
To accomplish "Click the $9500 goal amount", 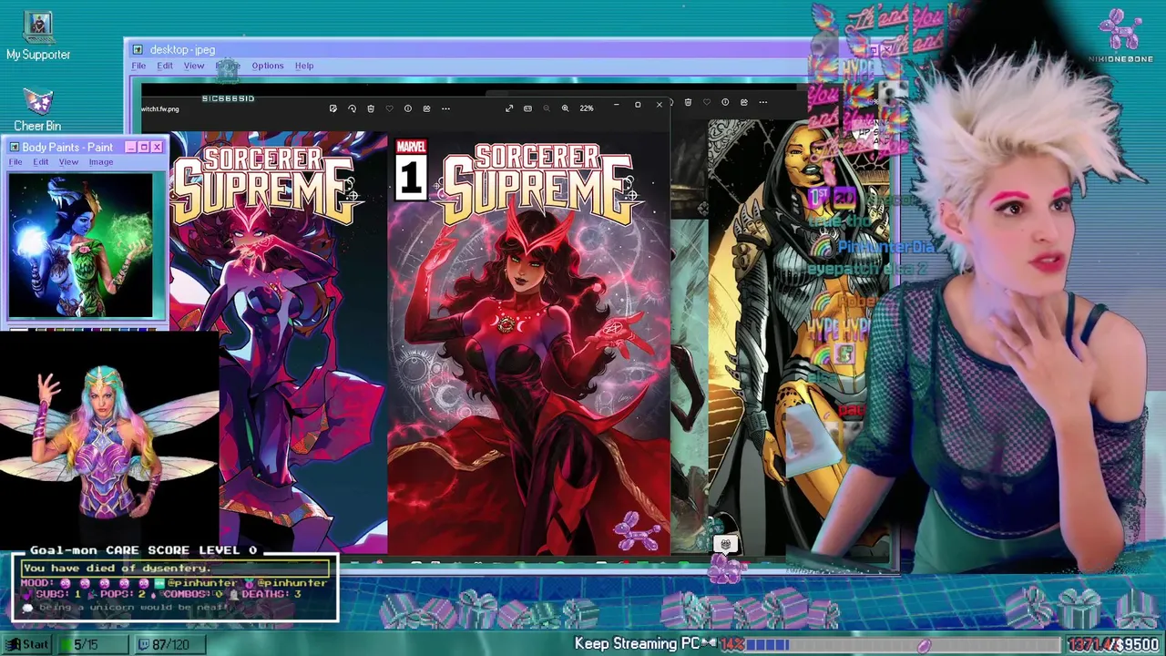I will click(1135, 644).
